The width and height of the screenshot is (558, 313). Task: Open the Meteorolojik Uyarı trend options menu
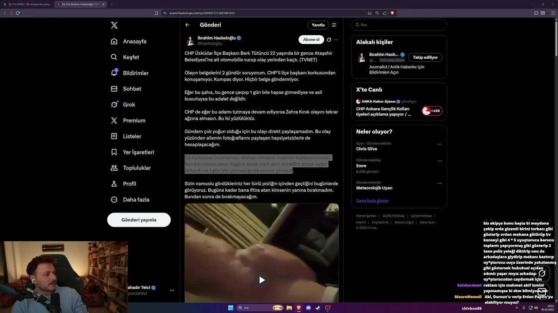point(439,183)
